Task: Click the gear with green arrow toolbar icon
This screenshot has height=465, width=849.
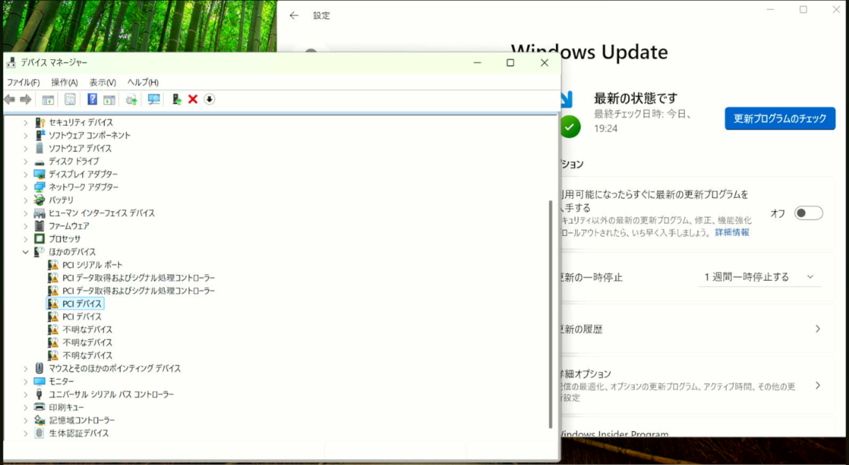Action: pyautogui.click(x=132, y=100)
